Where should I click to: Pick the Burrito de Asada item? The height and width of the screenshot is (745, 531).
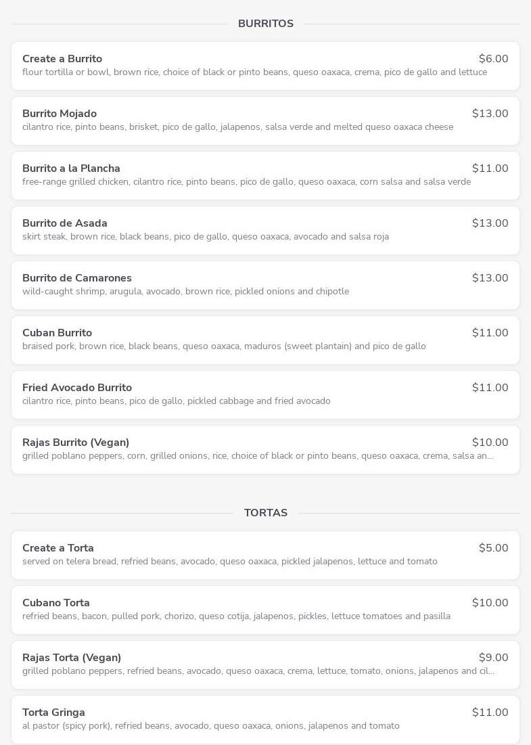click(65, 223)
